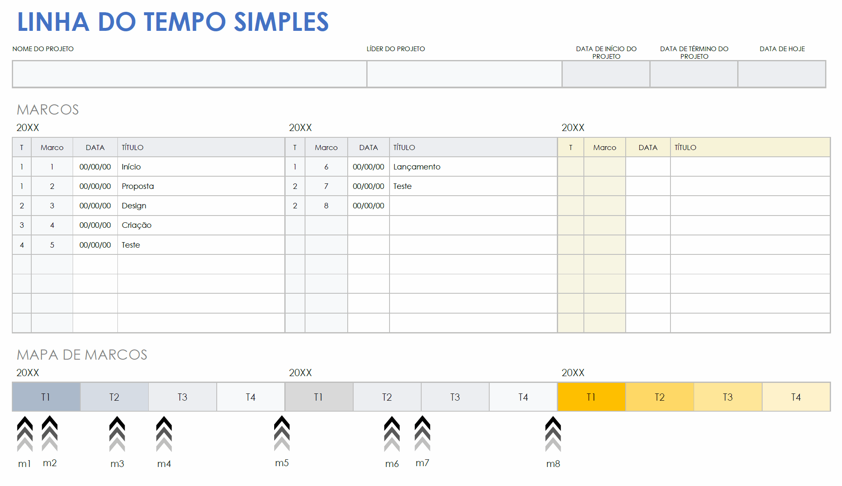Click the 'Início' title cell
Image resolution: width=842 pixels, height=486 pixels.
(x=201, y=167)
